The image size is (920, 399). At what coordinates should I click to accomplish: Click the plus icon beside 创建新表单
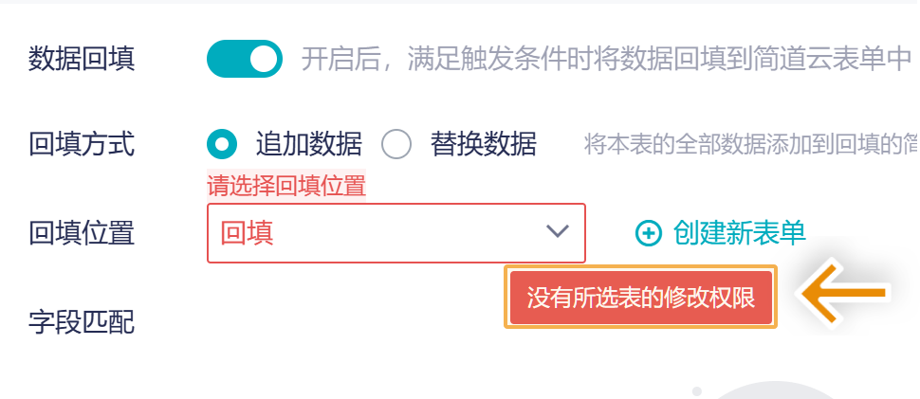coord(648,233)
